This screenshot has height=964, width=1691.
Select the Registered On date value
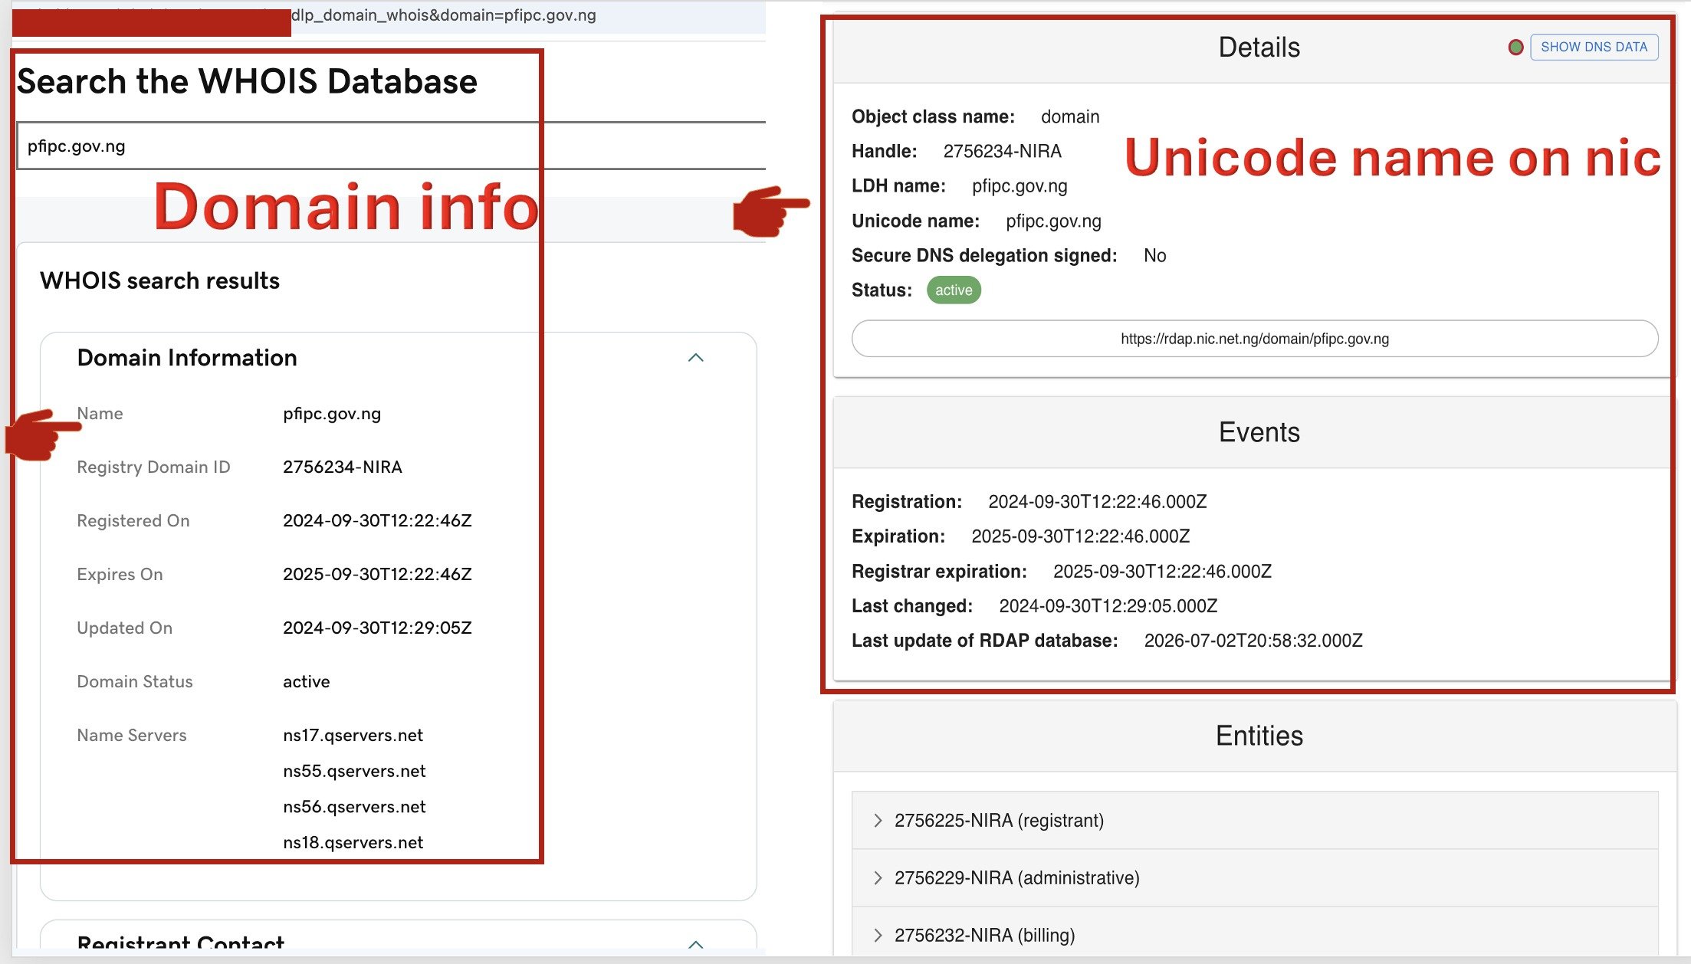377,520
